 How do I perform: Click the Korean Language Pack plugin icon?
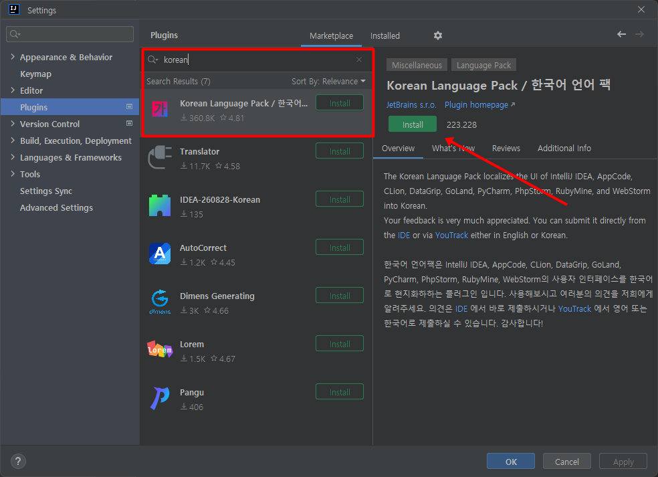(x=159, y=110)
